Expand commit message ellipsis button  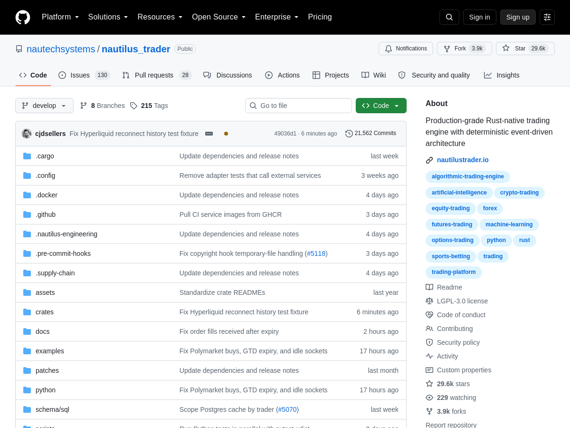pyautogui.click(x=209, y=134)
